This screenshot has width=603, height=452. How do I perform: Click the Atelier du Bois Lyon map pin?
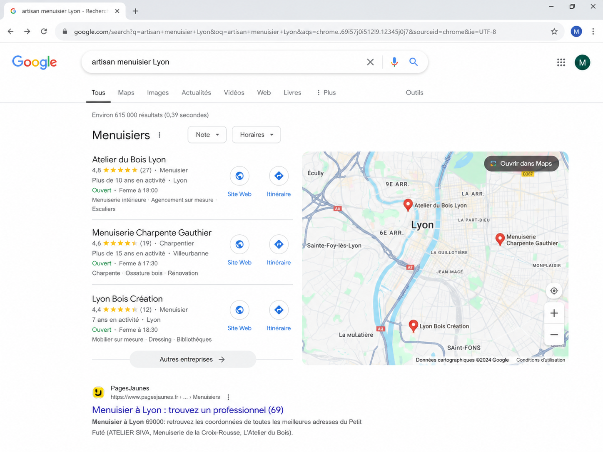coord(408,205)
